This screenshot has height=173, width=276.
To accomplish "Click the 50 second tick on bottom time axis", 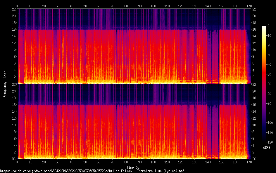I will click(85, 162).
